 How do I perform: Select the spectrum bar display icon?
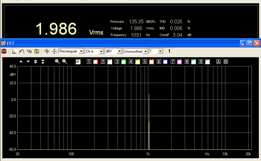click(x=14, y=51)
